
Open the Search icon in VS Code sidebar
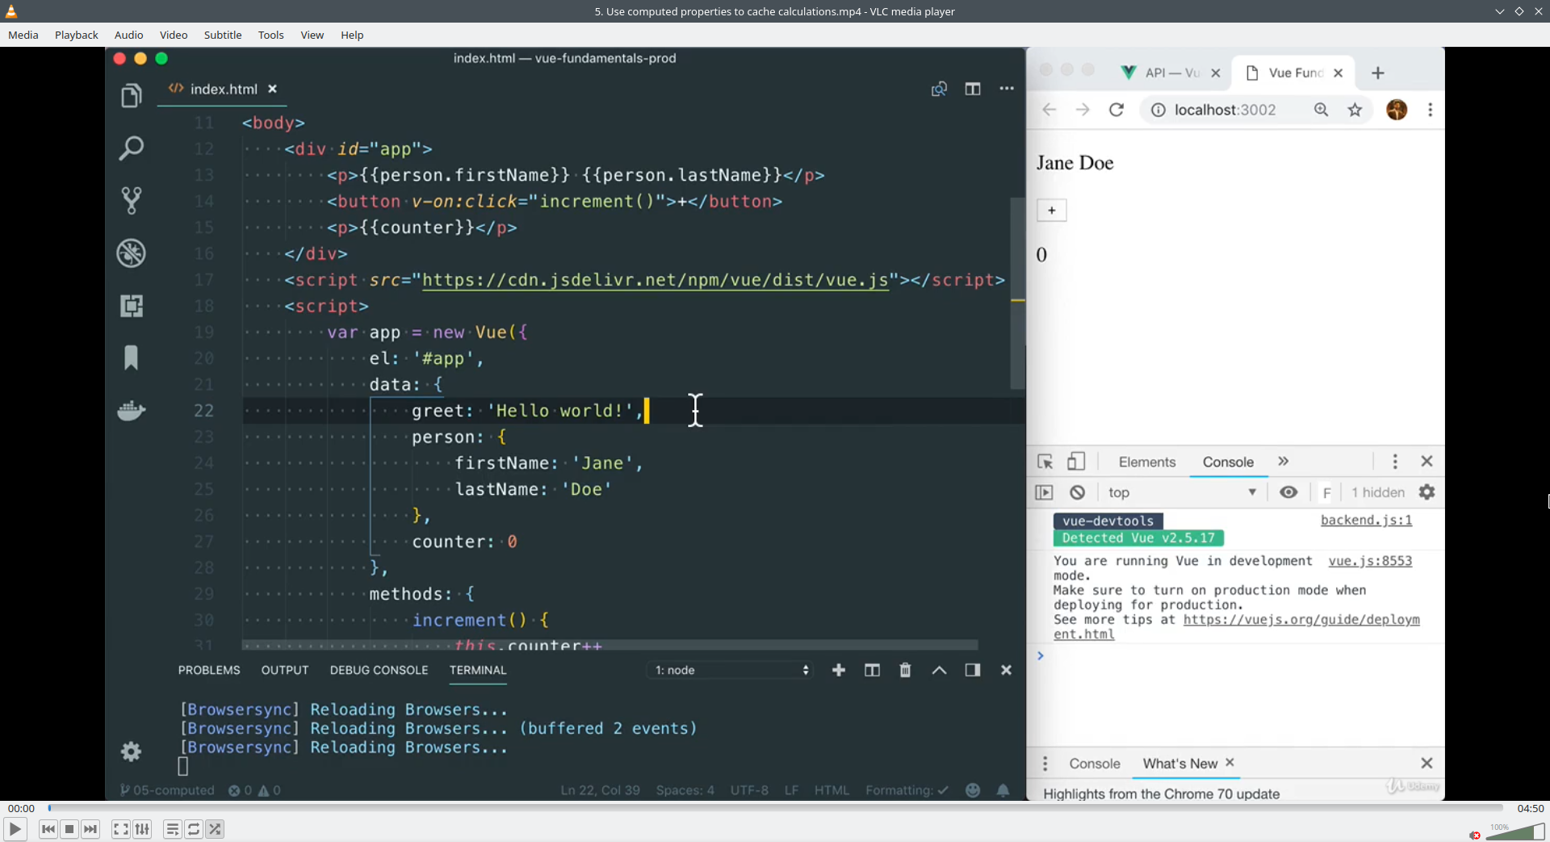tap(131, 148)
